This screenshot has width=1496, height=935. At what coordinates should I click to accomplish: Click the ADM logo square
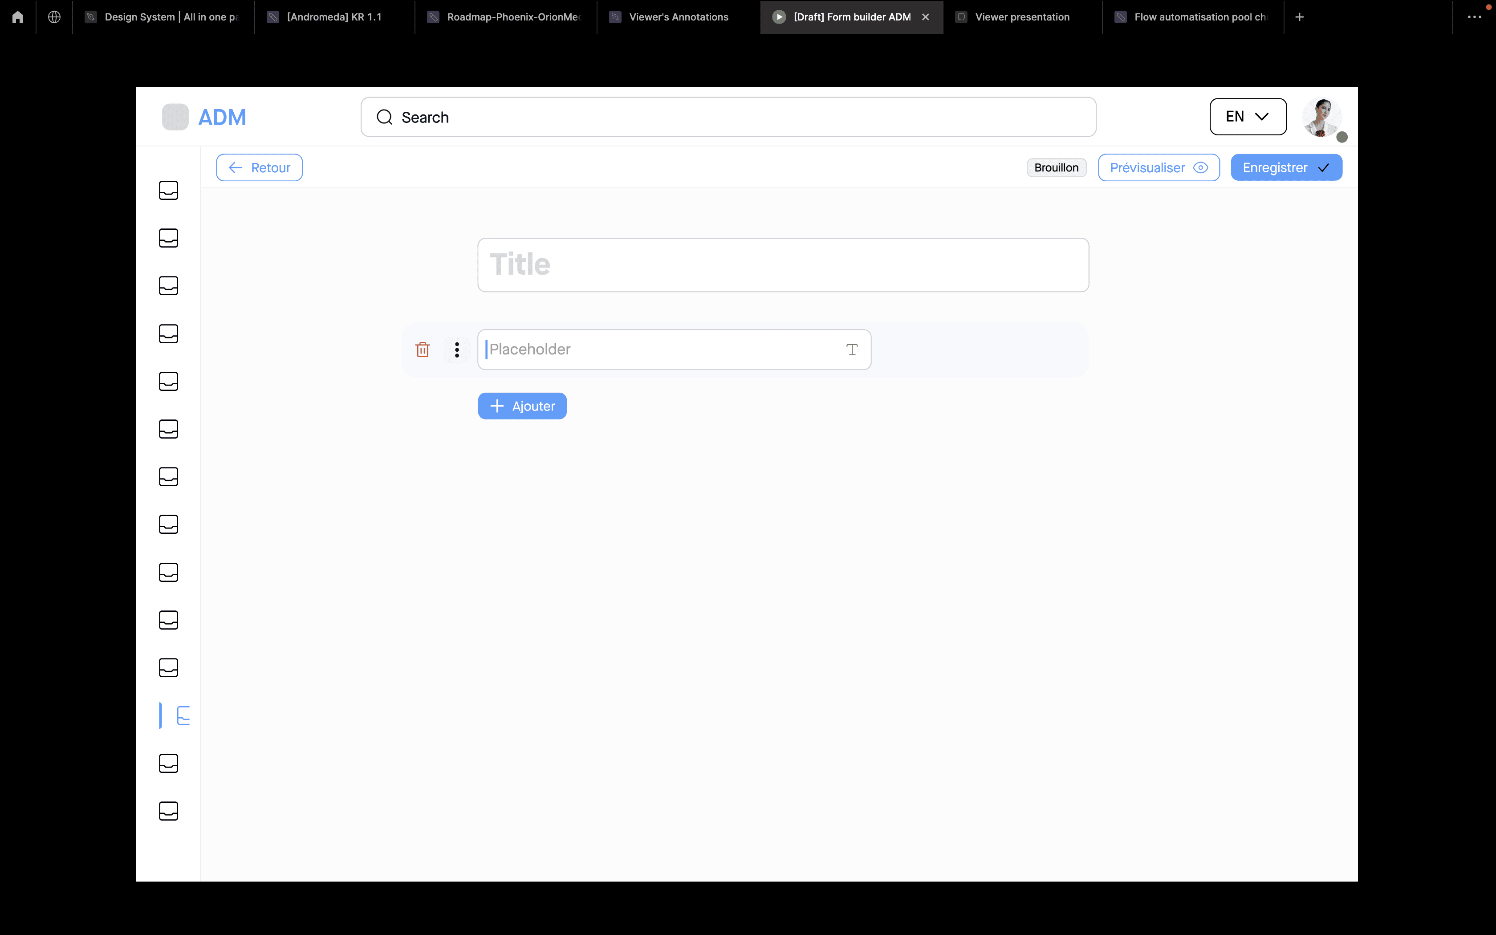click(x=175, y=117)
